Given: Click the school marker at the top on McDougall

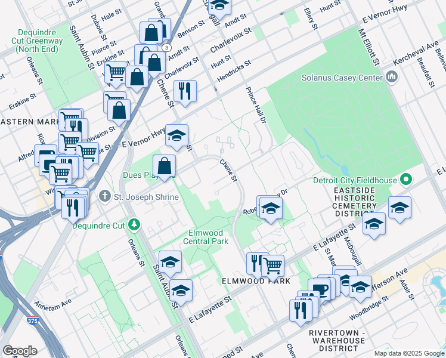Looking at the screenshot, I should (219, 5).
